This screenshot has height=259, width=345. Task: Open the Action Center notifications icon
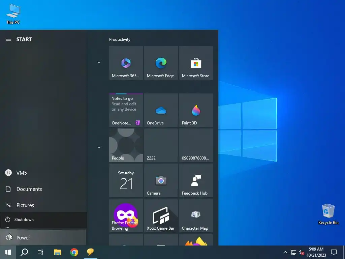tap(334, 252)
